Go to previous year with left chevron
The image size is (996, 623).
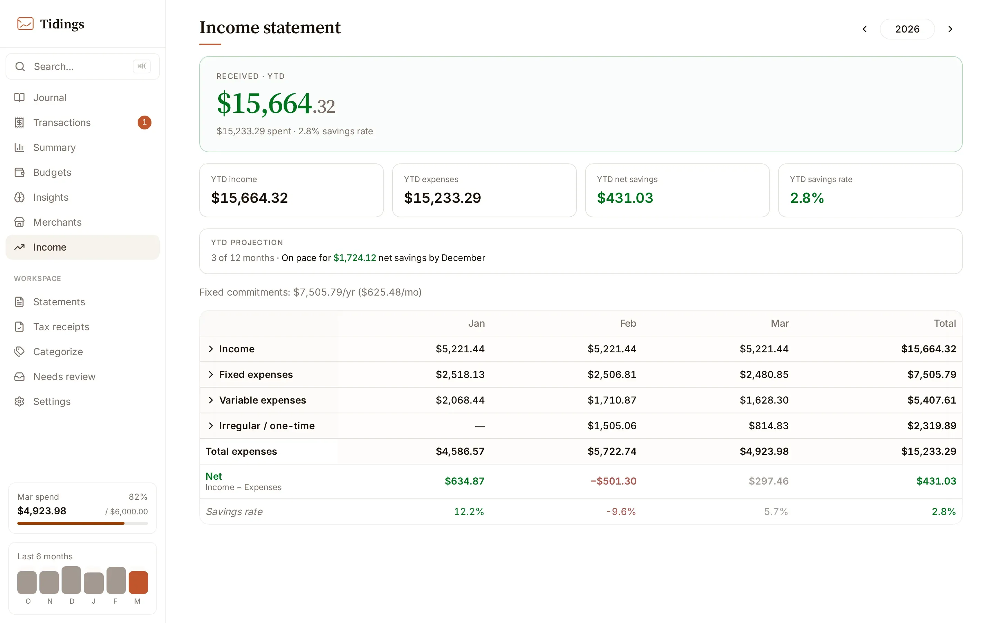pyautogui.click(x=865, y=29)
